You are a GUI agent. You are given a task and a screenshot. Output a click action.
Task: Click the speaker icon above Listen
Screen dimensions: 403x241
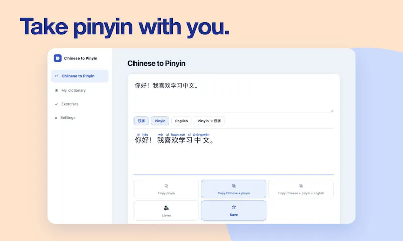pos(166,208)
